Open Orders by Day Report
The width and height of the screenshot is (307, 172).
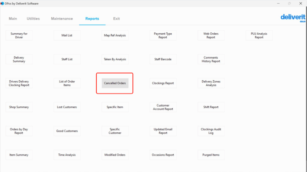coord(19,131)
